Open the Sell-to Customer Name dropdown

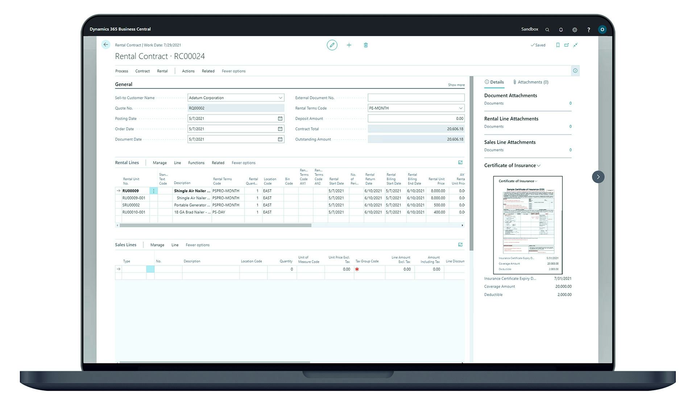point(280,98)
